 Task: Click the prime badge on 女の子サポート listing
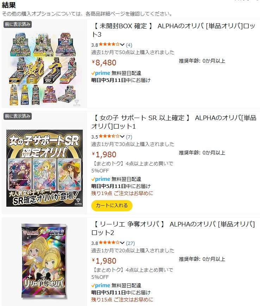(x=101, y=179)
